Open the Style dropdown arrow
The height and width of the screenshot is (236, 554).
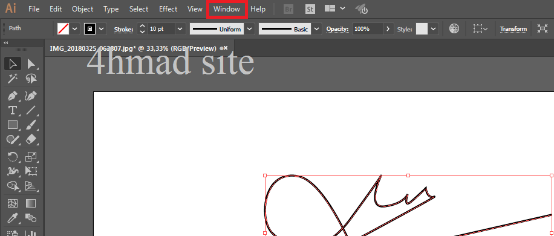click(x=434, y=29)
